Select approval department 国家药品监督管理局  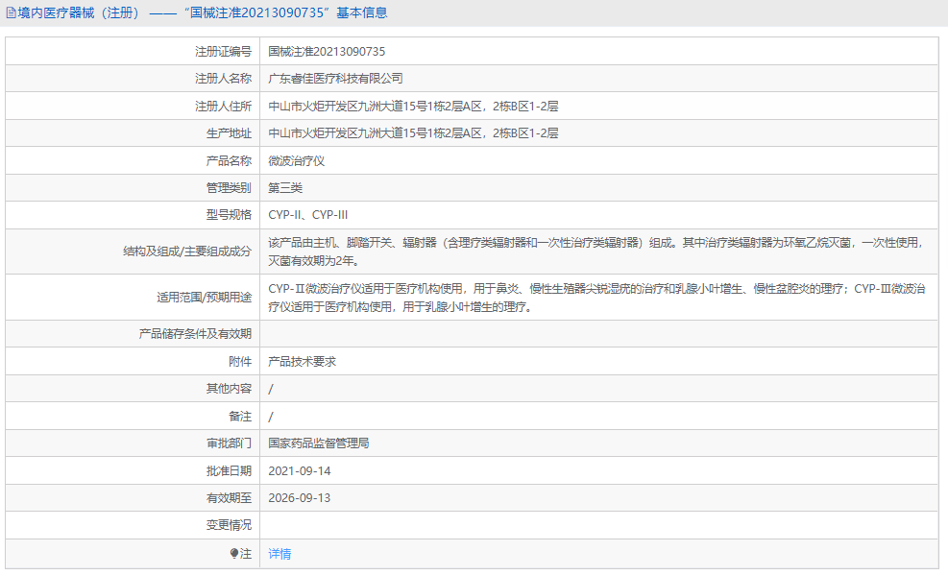[x=319, y=443]
